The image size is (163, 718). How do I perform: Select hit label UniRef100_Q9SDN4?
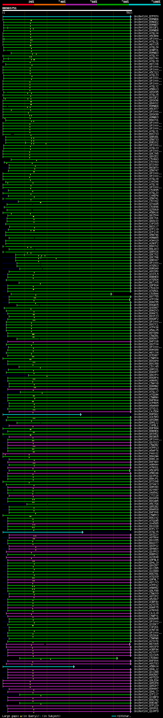(x=146, y=420)
